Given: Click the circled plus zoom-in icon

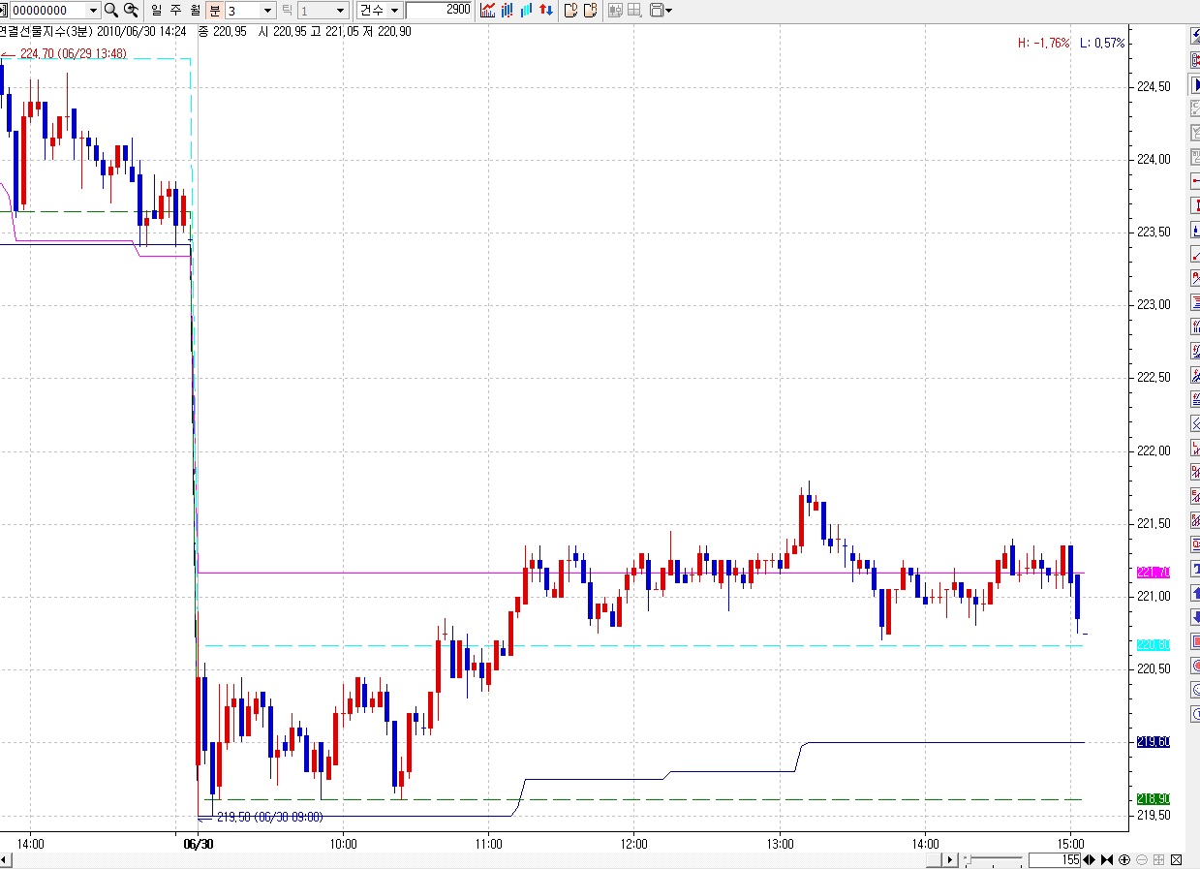Looking at the screenshot, I should coord(1124,860).
